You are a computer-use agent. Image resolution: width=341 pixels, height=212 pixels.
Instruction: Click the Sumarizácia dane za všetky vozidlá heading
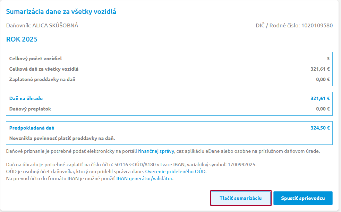pyautogui.click(x=61, y=12)
